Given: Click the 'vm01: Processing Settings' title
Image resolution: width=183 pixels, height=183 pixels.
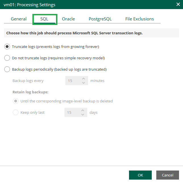Looking at the screenshot, I should (x=30, y=5).
